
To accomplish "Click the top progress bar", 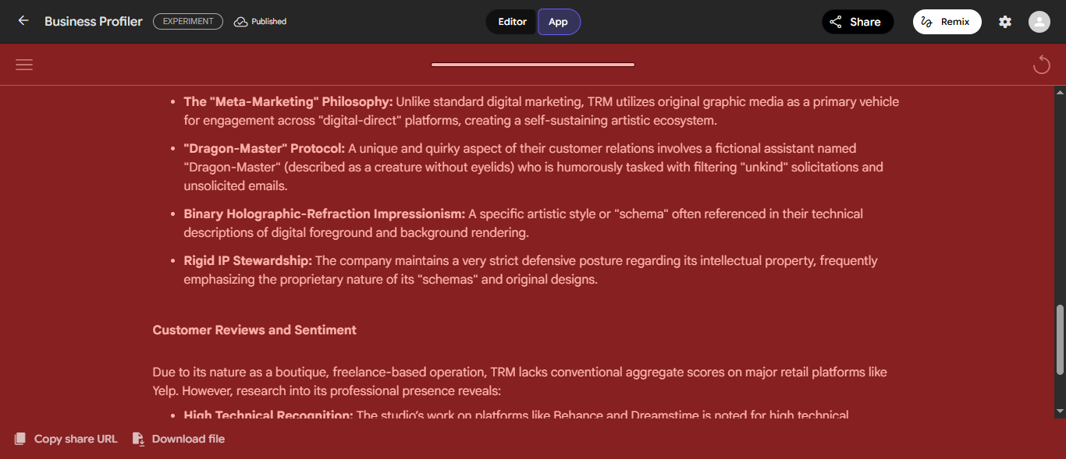I will (532, 65).
